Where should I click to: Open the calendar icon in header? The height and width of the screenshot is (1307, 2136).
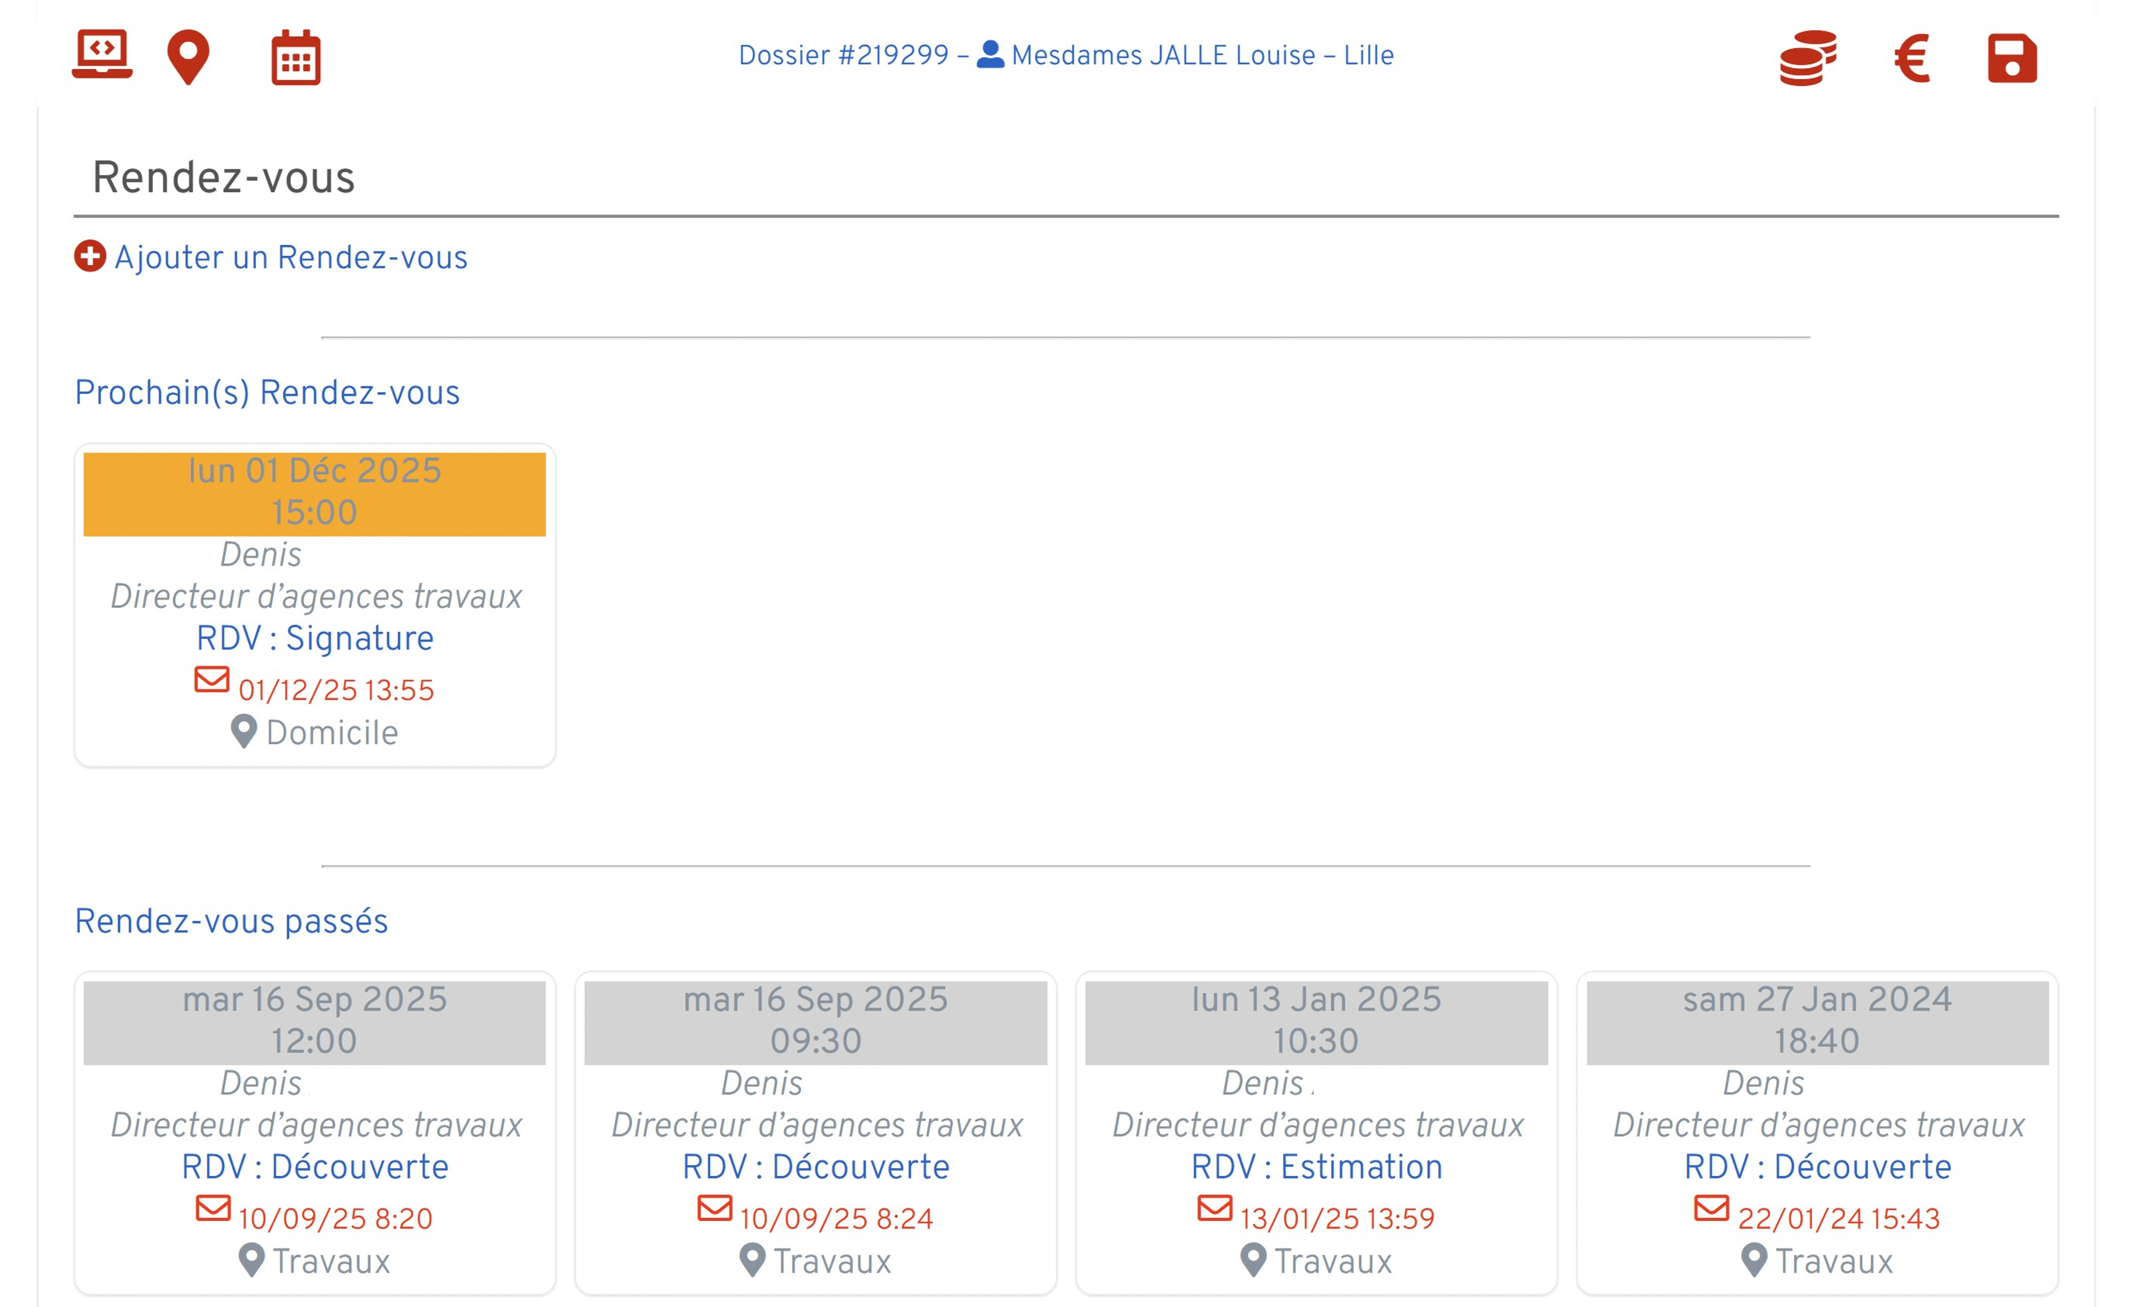(x=296, y=58)
